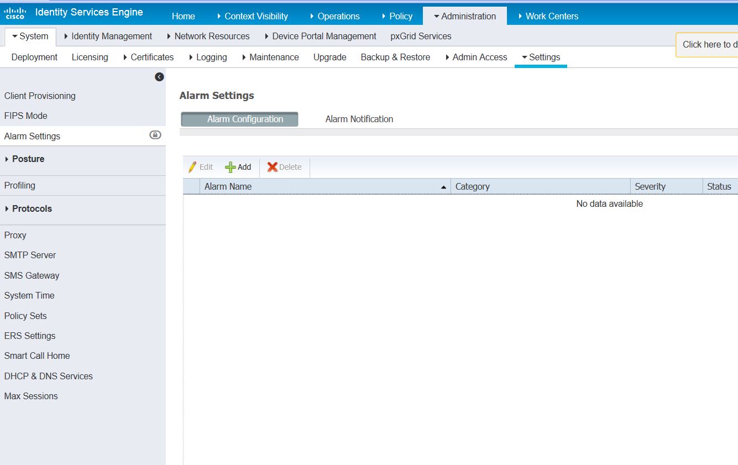Open System Time settings
The image size is (738, 465).
click(29, 295)
